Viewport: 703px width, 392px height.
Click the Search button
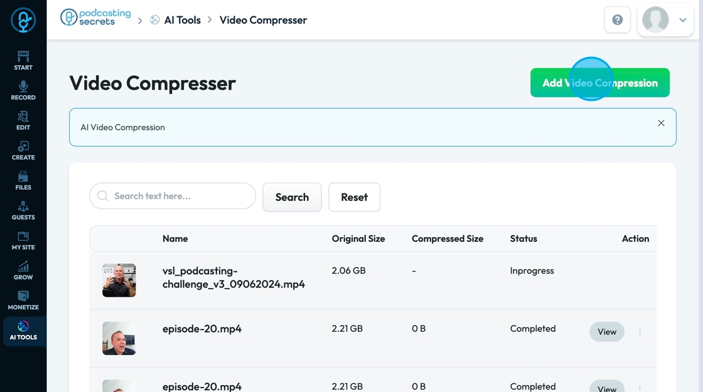[292, 197]
